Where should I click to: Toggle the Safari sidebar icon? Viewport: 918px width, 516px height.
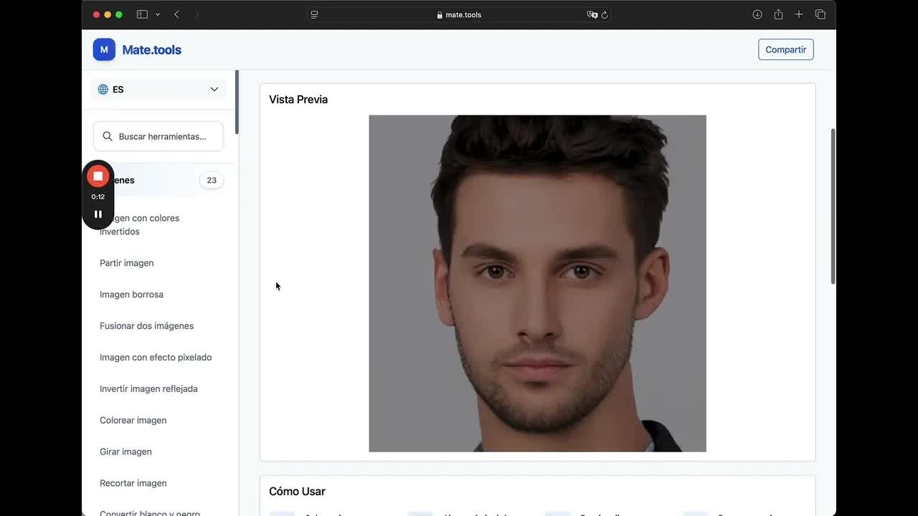click(x=142, y=14)
